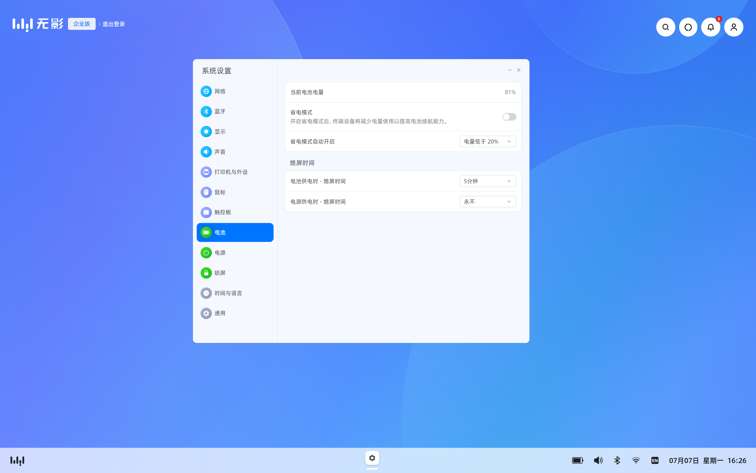Image resolution: width=756 pixels, height=473 pixels.
Task: Click the power saving description text
Action: 370,121
